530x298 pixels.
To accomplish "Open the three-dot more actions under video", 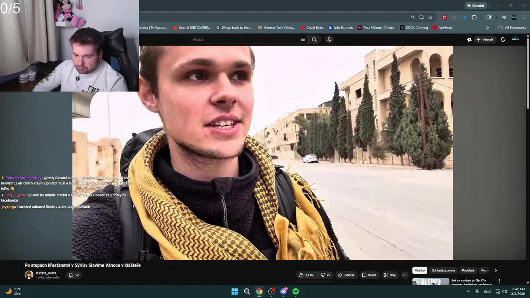I will [405, 275].
